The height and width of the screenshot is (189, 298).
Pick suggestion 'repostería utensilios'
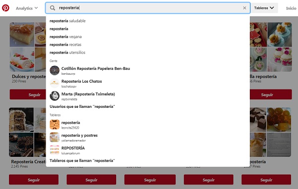coord(67,52)
